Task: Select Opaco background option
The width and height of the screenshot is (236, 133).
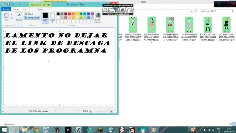Action: [29, 14]
